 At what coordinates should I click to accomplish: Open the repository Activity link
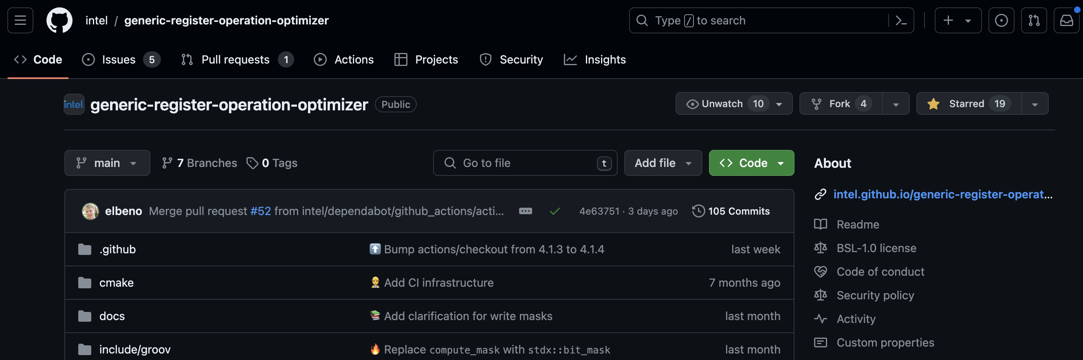856,319
